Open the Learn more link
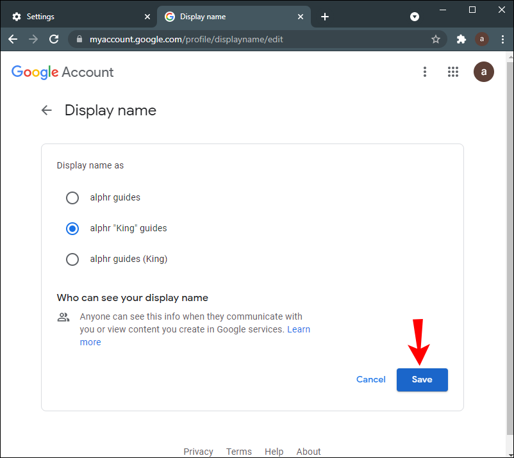Viewport: 514px width, 458px height. (298, 329)
